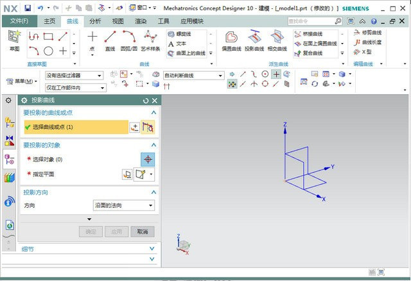
Task: Select the rectangle sketch tool
Action: 48,36
